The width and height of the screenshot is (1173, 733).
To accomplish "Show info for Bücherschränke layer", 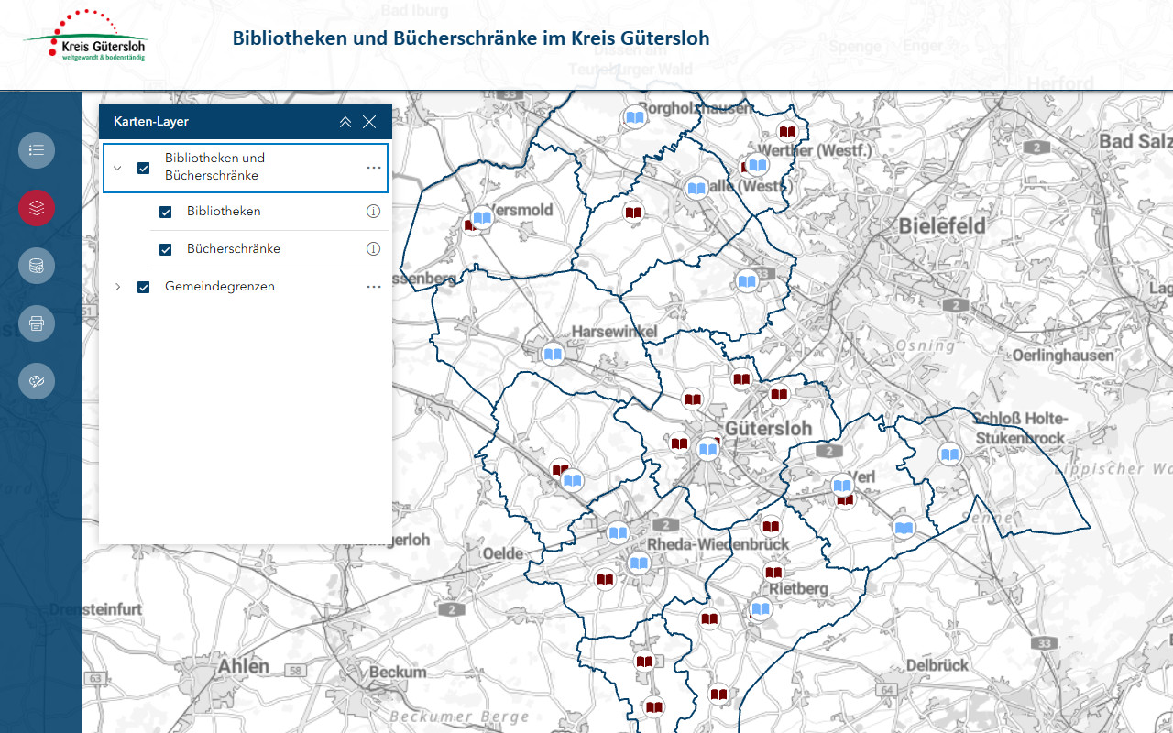I will (x=373, y=249).
